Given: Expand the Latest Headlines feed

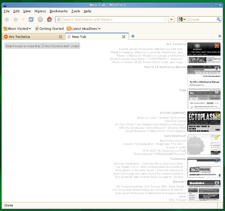Looking at the screenshot, I should pos(84,29).
